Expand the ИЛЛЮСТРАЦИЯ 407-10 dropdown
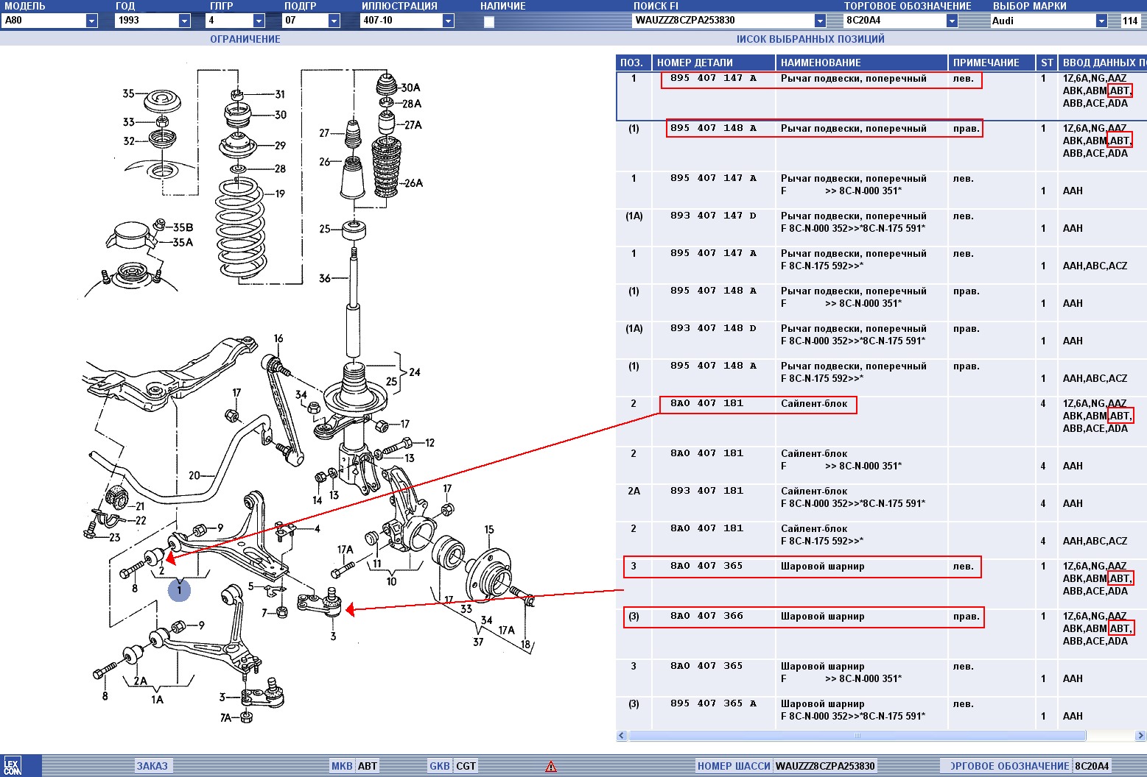This screenshot has height=777, width=1147. (448, 21)
